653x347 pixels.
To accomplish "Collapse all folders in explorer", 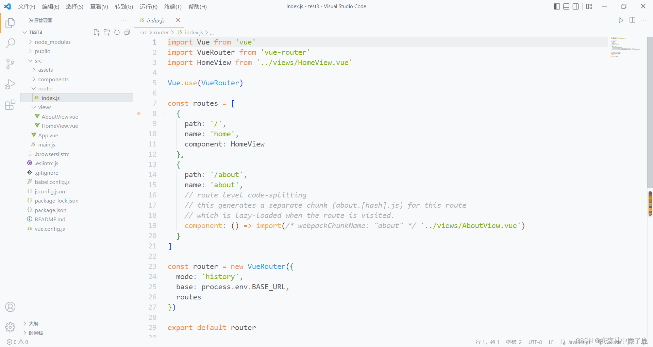I will pos(127,32).
